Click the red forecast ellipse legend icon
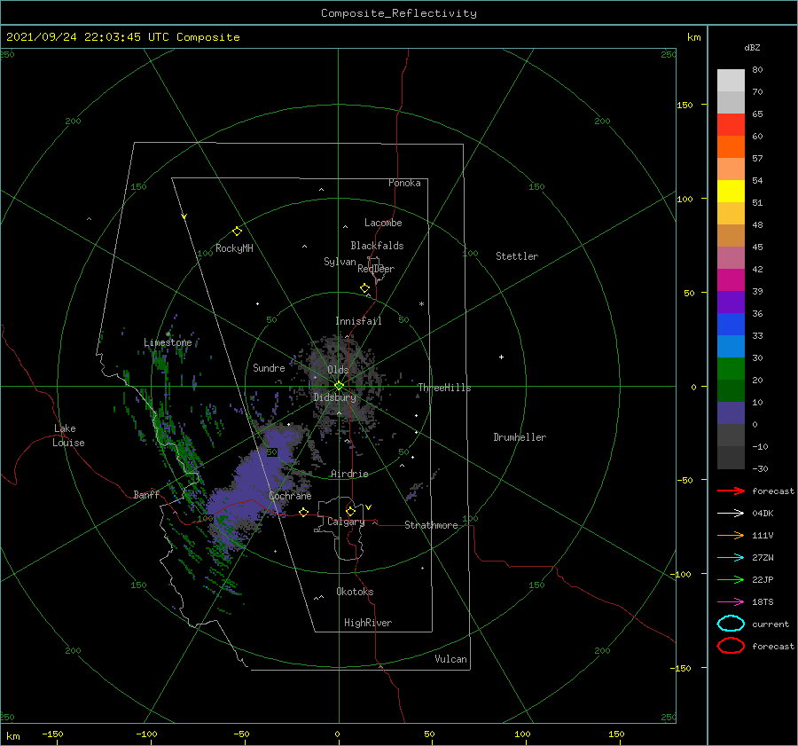Viewport: 798px width, 746px height. click(731, 646)
